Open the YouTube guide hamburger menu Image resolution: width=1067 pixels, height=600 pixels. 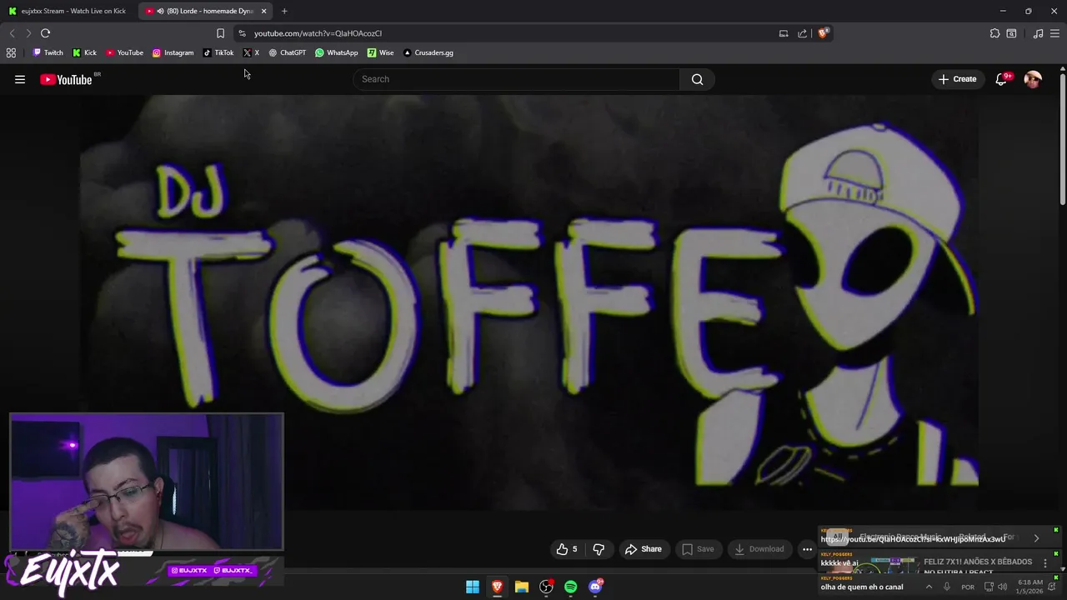point(20,79)
